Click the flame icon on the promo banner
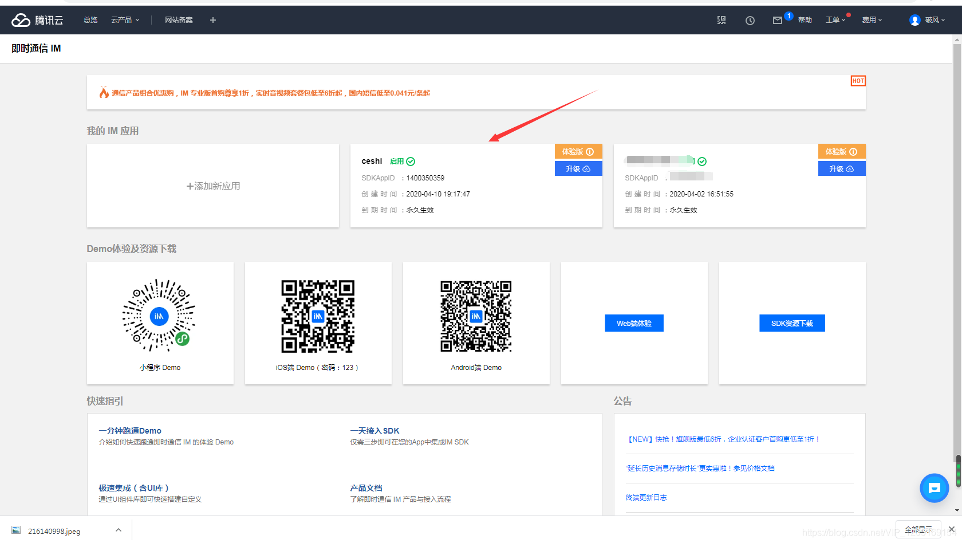This screenshot has width=962, height=543. pos(104,92)
